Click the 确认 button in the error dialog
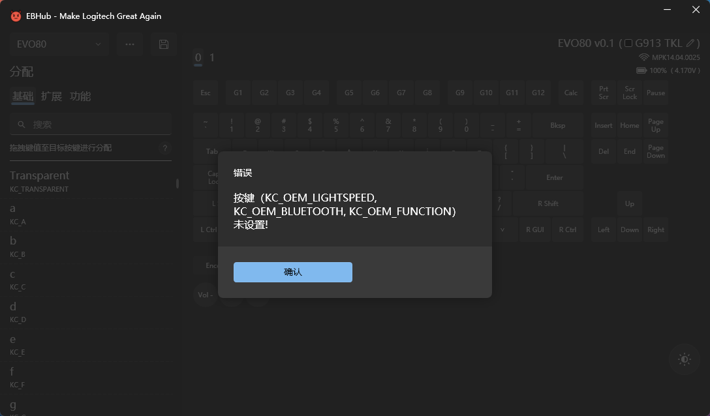 point(292,272)
